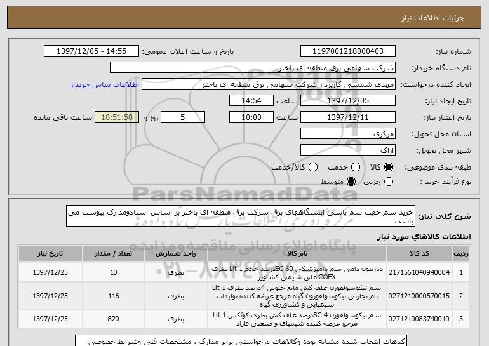
Task: Click the اطلاعات کالاهای مورد نیاز heading
Action: click(424, 237)
